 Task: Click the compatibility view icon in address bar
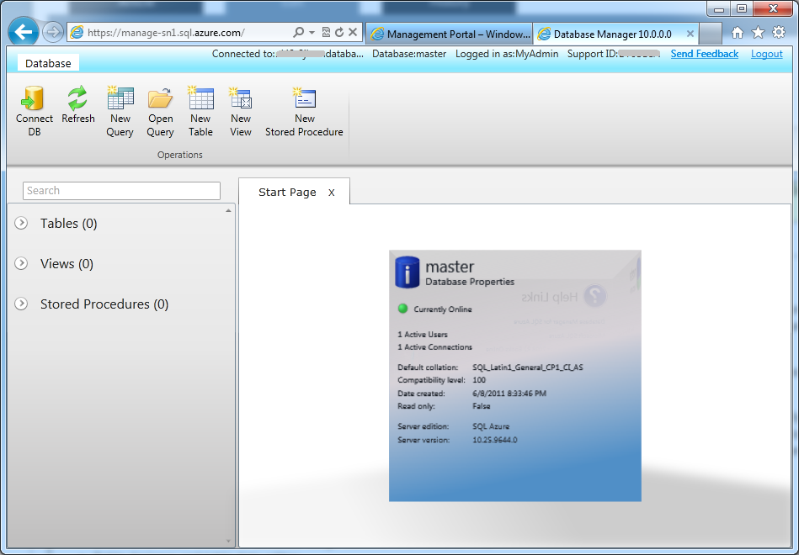click(x=326, y=33)
